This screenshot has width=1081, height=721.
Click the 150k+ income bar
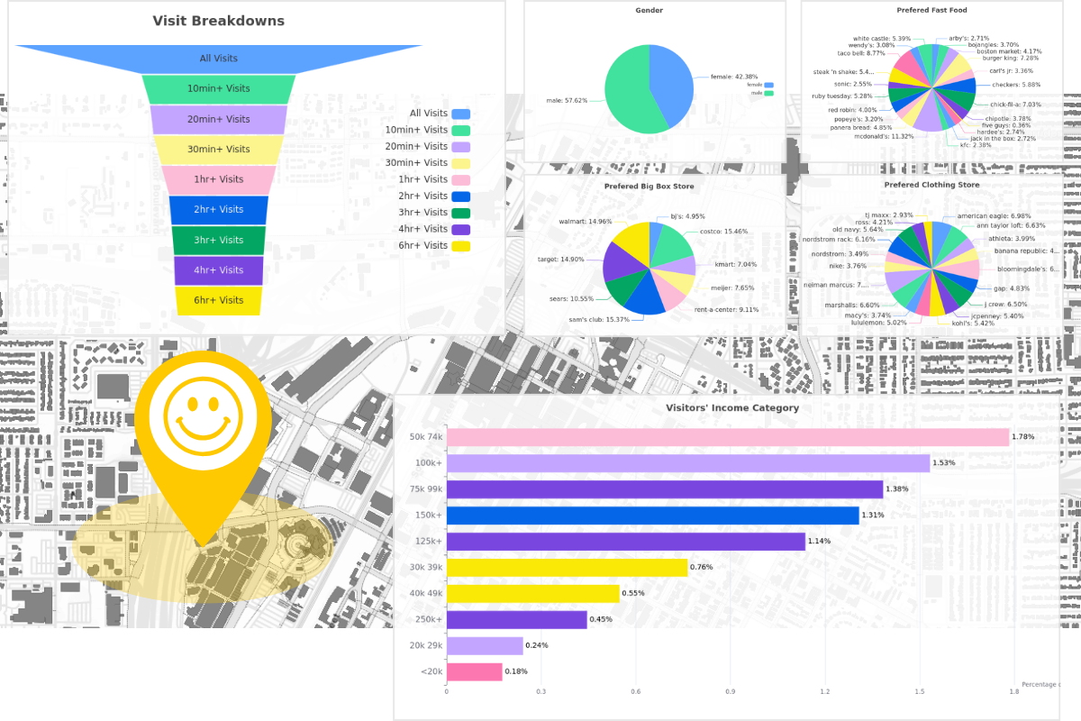(x=652, y=516)
